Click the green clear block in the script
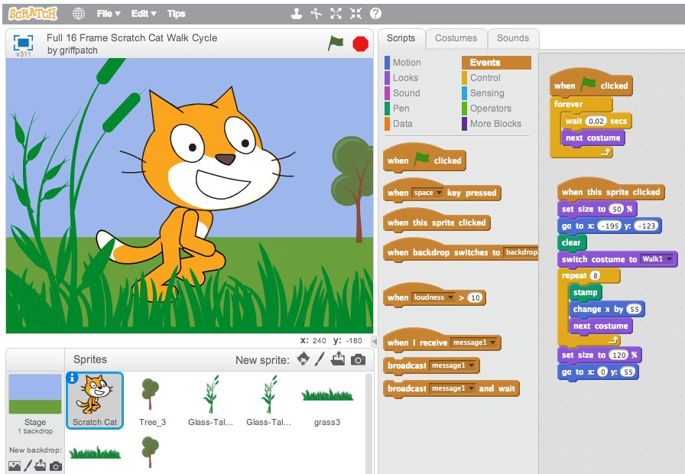 (x=571, y=242)
